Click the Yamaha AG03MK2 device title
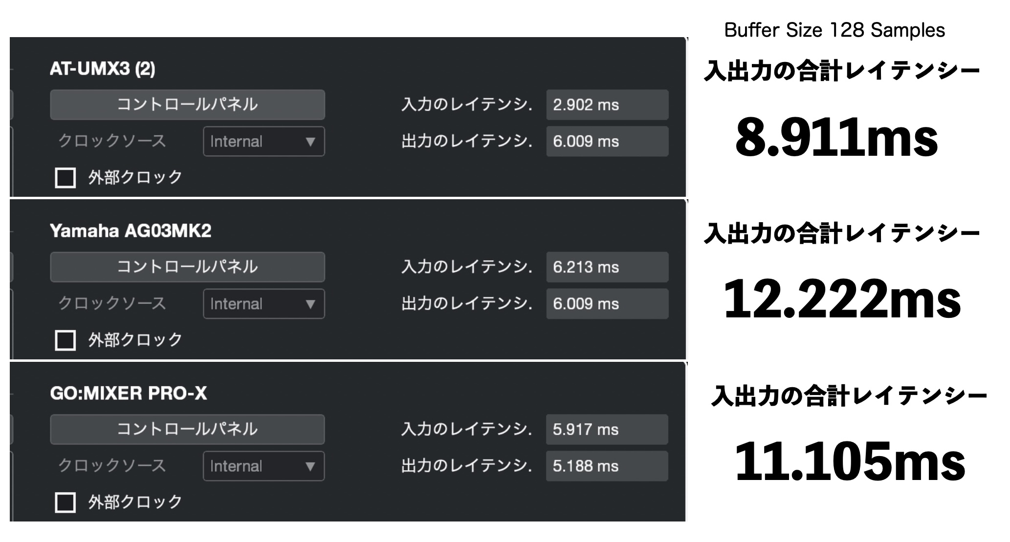 pos(131,231)
